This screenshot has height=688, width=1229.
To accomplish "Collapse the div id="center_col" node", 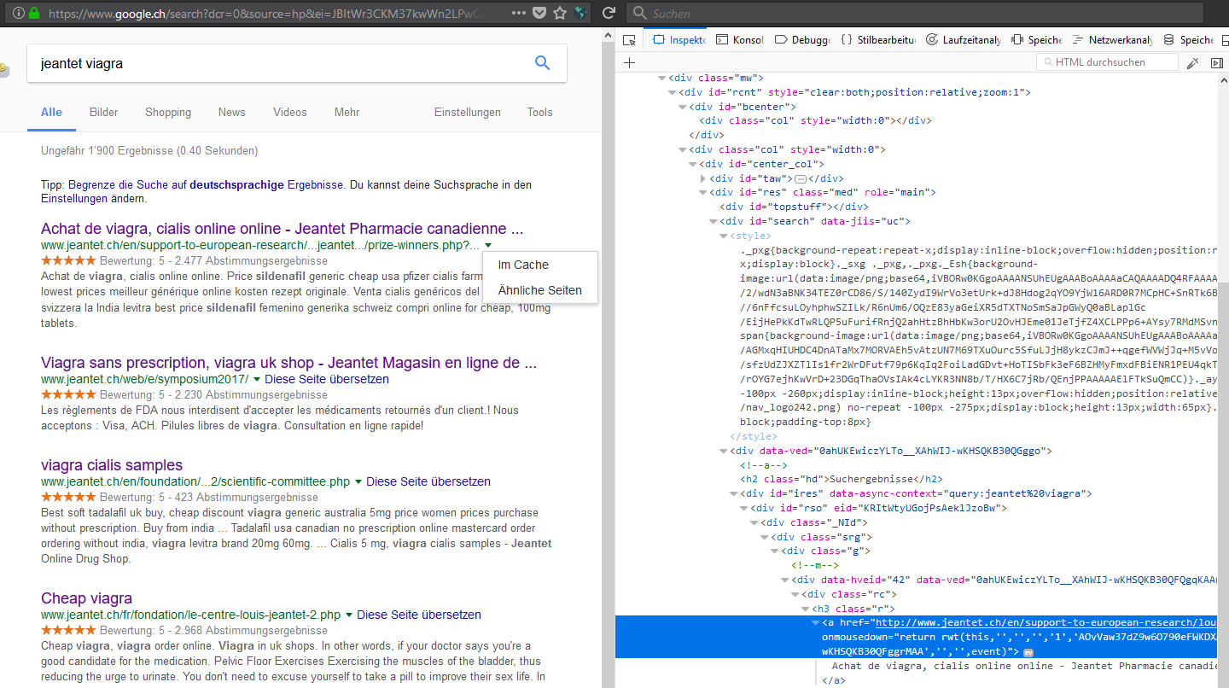I will point(692,164).
